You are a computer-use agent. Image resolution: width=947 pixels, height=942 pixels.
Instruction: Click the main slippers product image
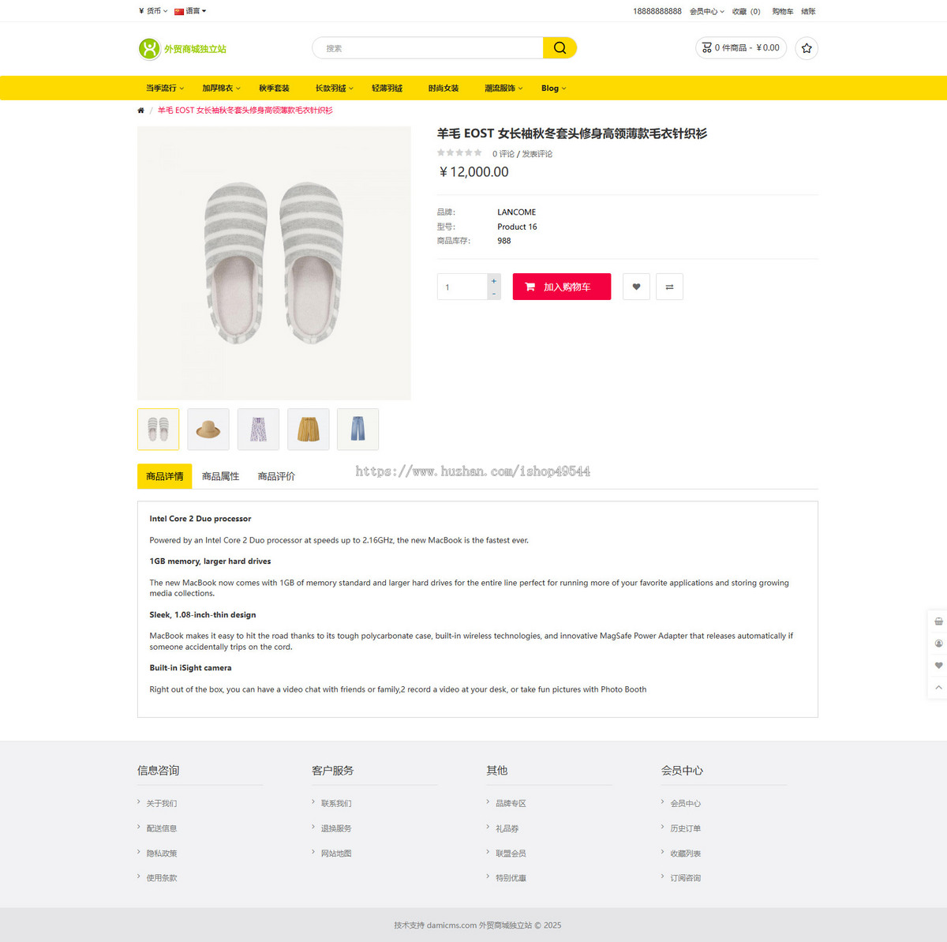pyautogui.click(x=274, y=263)
